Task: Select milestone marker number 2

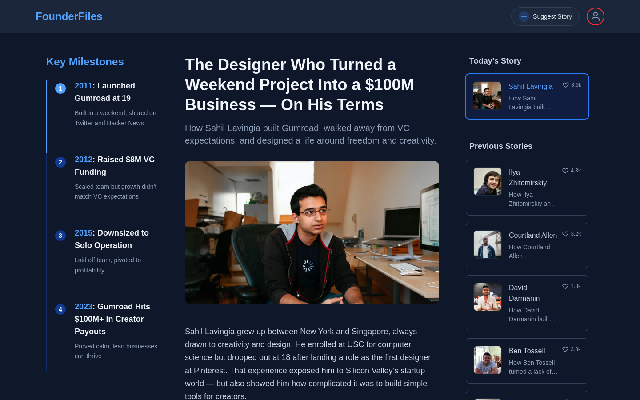Action: point(60,162)
